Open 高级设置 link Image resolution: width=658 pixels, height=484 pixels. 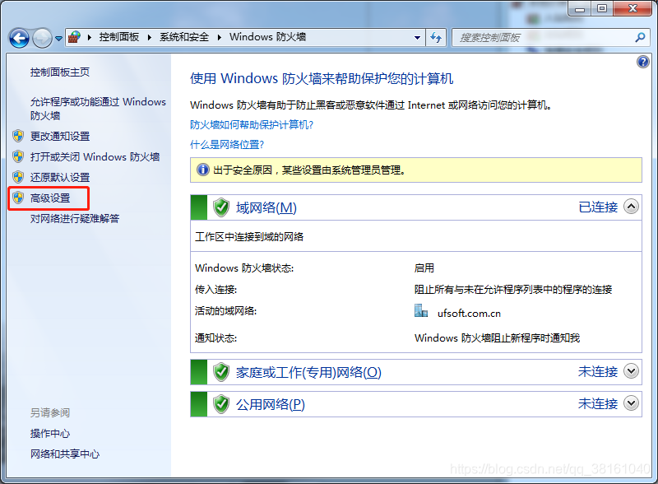click(50, 198)
